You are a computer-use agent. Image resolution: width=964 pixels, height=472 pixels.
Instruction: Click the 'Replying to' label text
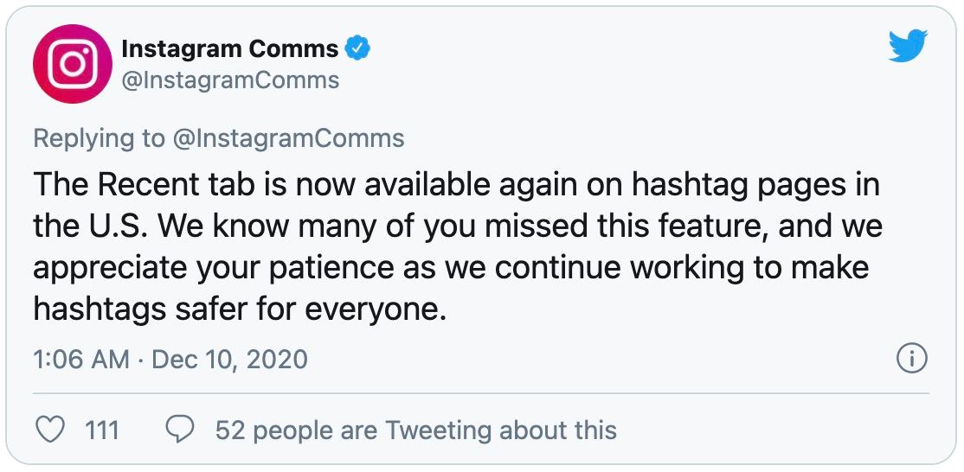[x=99, y=138]
